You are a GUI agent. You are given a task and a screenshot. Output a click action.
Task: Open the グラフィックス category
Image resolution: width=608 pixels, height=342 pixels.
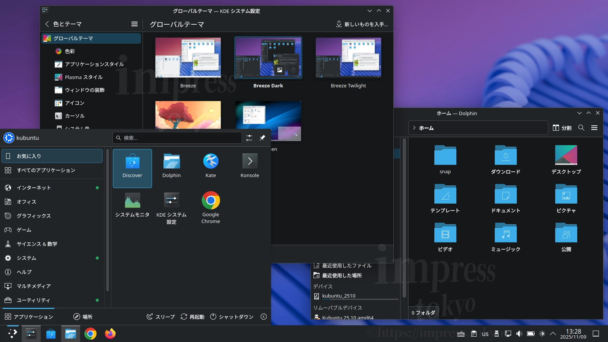click(52, 216)
